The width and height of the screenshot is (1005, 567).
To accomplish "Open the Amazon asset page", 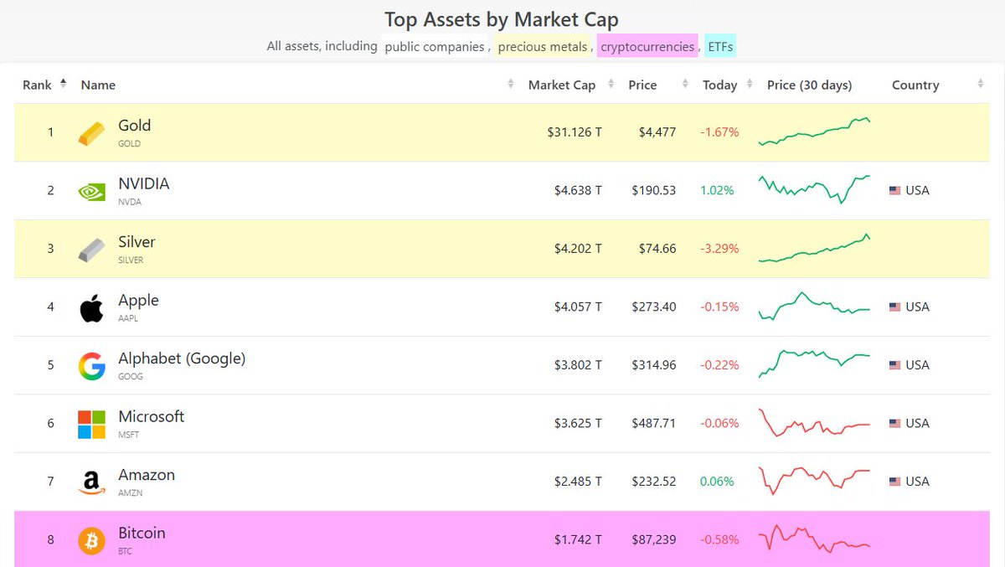I will 147,475.
